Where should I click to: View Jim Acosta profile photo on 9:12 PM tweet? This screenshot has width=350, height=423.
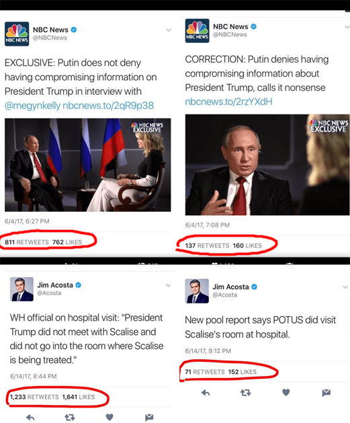[x=197, y=291]
